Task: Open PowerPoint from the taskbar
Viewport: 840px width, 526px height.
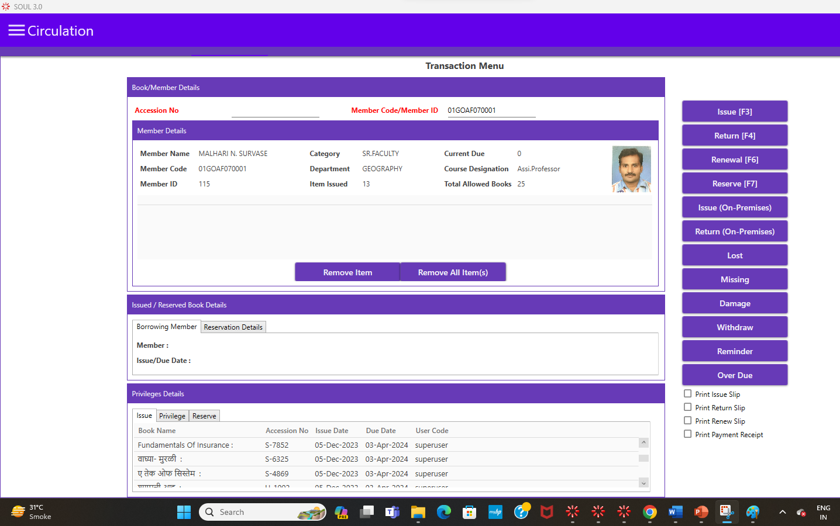Action: (x=701, y=512)
